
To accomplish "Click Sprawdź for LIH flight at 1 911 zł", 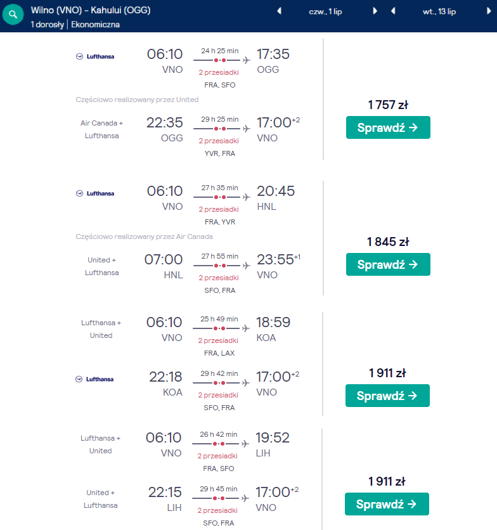I will 387,504.
